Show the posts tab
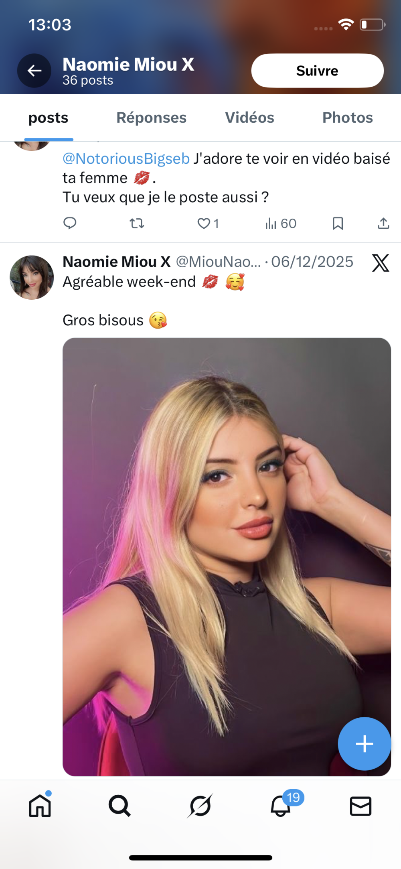 point(49,118)
